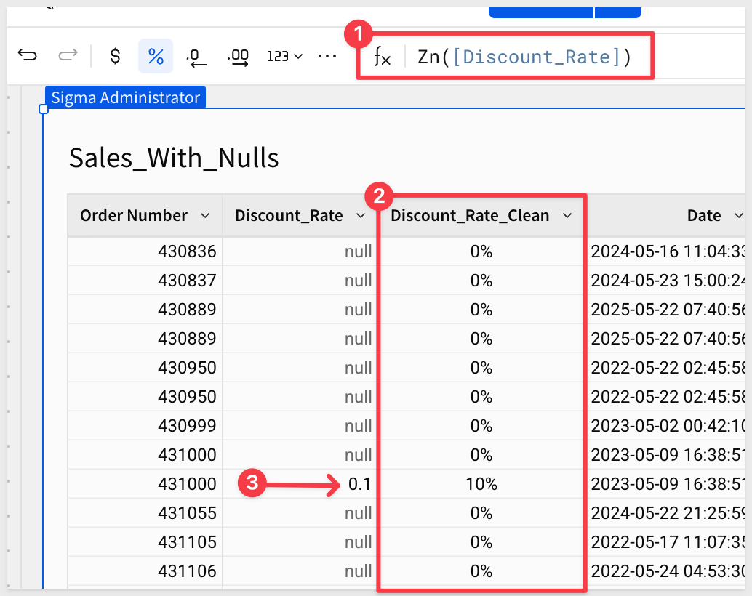Open Order Number column menu arrow
The height and width of the screenshot is (596, 752).
205,216
